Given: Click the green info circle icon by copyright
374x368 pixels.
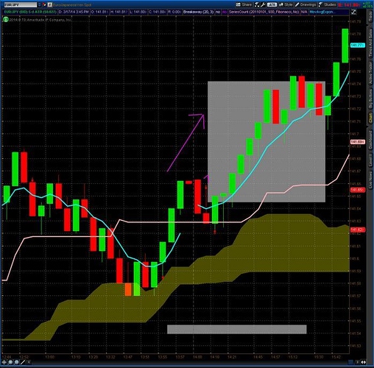Looking at the screenshot, I should [5, 20].
